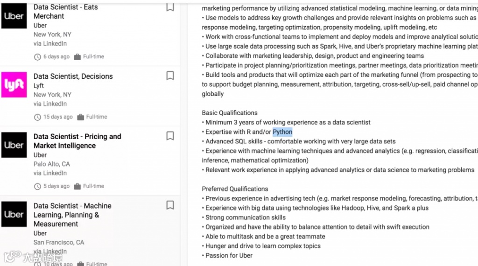Open Data Scientist - Machine Learning, Planning listing
Screen dimensions: 478x266
point(72,215)
